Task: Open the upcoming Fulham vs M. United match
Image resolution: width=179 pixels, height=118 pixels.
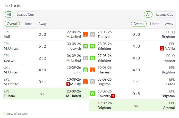Action: tap(46, 94)
